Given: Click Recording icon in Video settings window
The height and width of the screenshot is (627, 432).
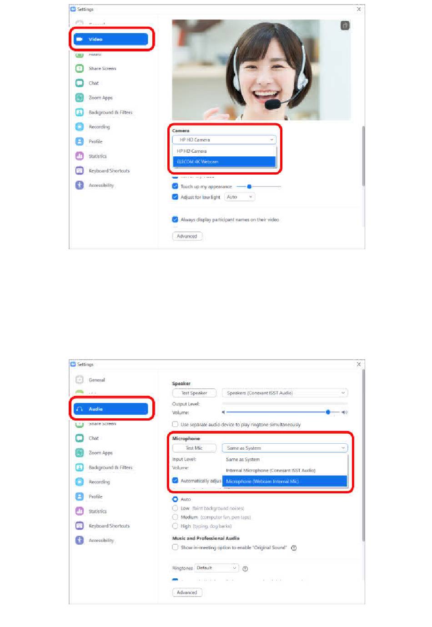Looking at the screenshot, I should point(80,127).
